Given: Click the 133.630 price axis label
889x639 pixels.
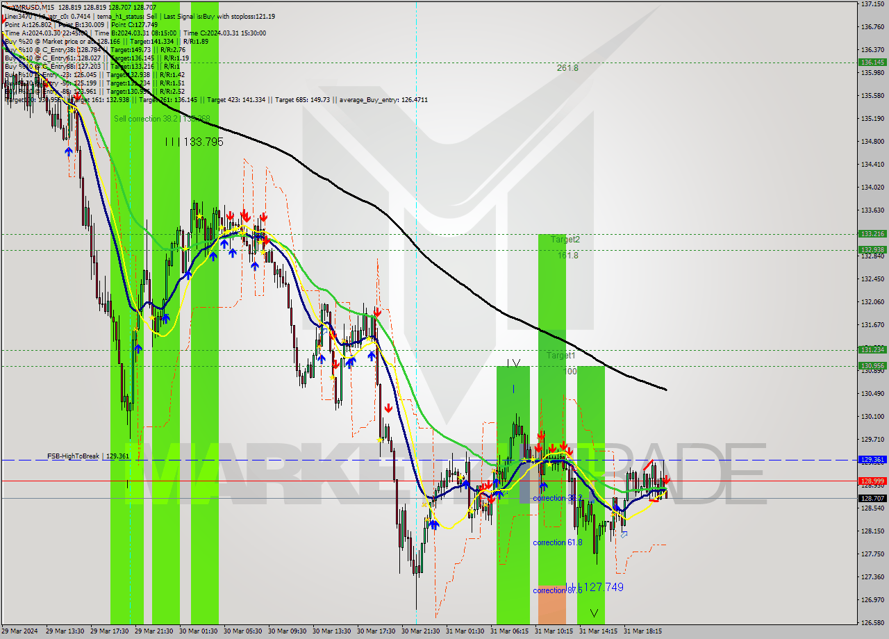Looking at the screenshot, I should tap(872, 210).
